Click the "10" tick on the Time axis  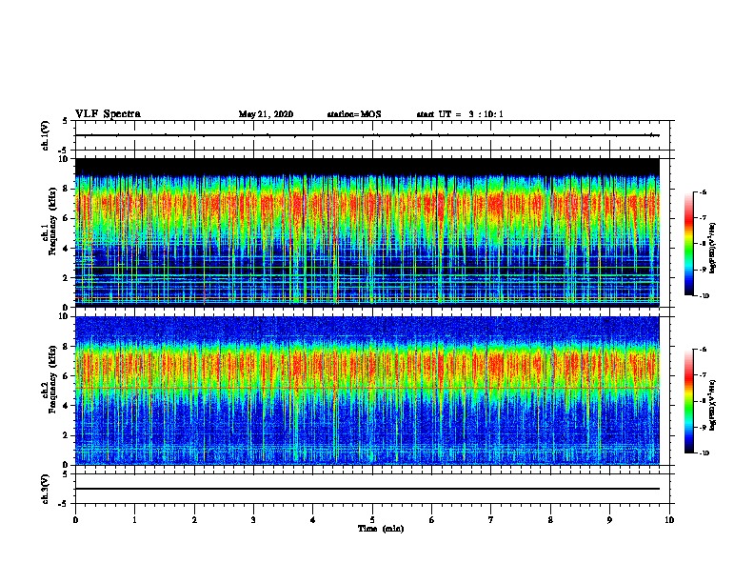click(x=669, y=520)
